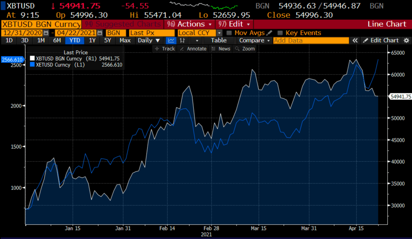Image resolution: width=412 pixels, height=239 pixels.
Task: Open the Compare dropdown
Action: coord(254,40)
